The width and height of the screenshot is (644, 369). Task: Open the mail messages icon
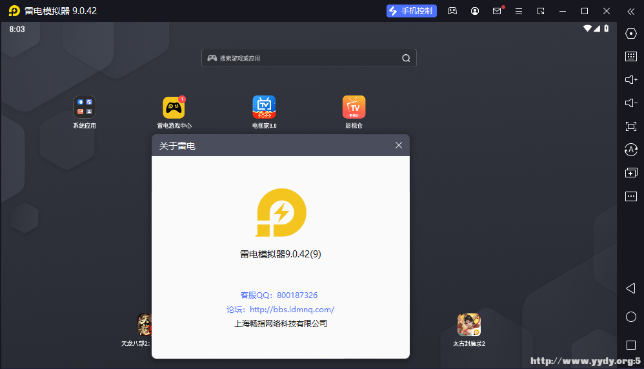[x=497, y=11]
